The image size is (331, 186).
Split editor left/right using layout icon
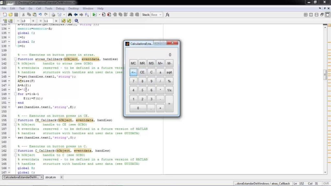click(311, 15)
